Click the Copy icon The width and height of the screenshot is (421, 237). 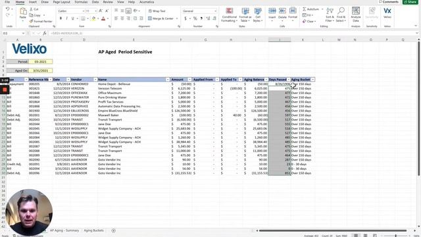(32, 15)
